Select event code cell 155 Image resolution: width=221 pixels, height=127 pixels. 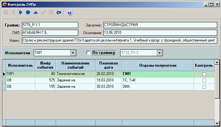tap(45, 87)
